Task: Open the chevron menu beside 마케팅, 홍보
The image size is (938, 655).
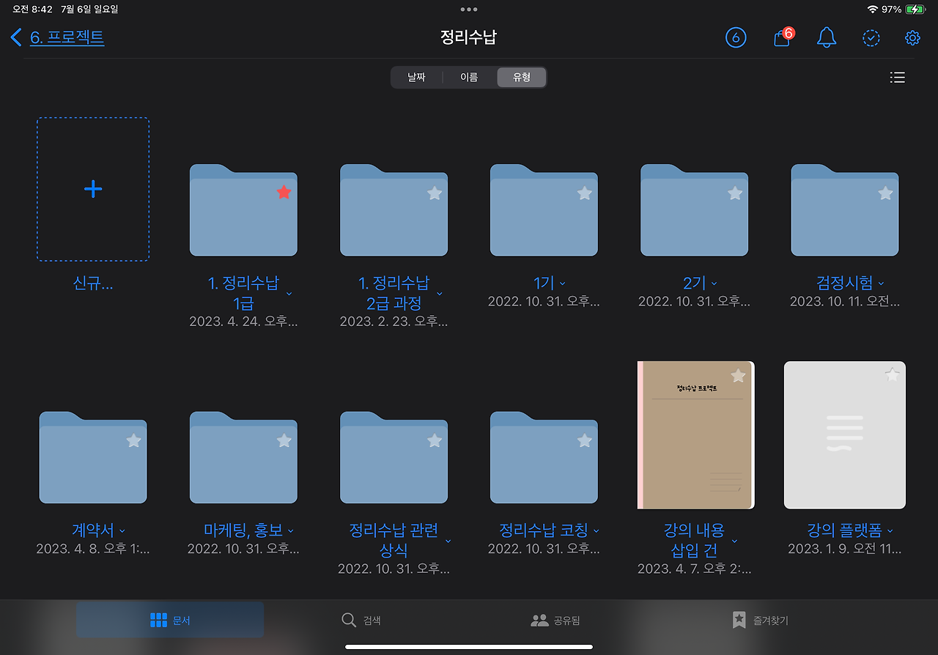Action: [x=290, y=530]
